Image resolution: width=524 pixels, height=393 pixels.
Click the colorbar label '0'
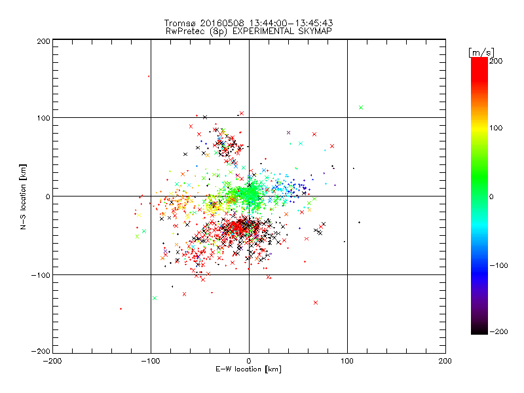[491, 197]
